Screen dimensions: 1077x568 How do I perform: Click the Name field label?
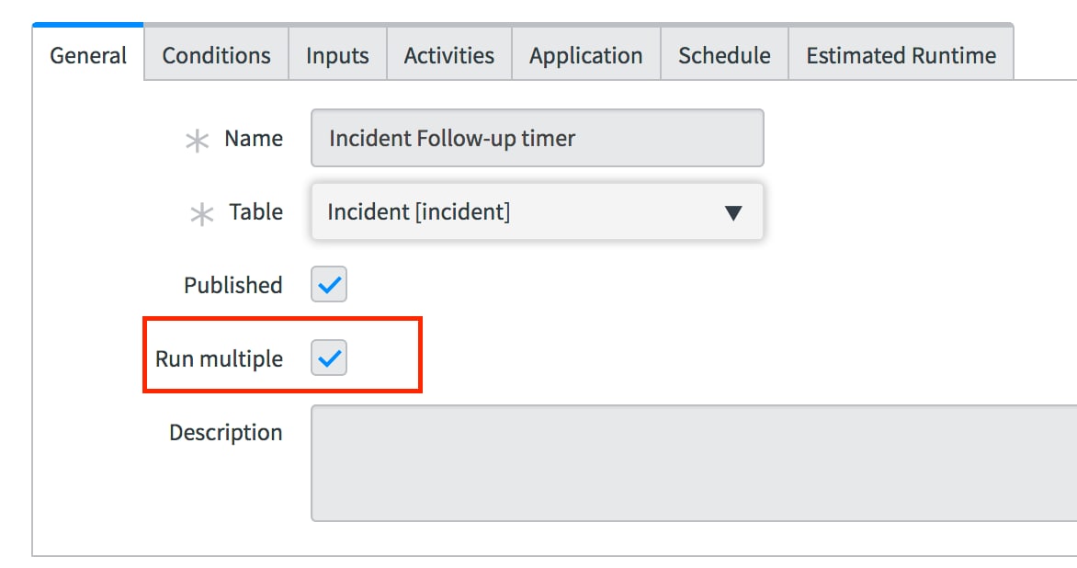pyautogui.click(x=254, y=138)
